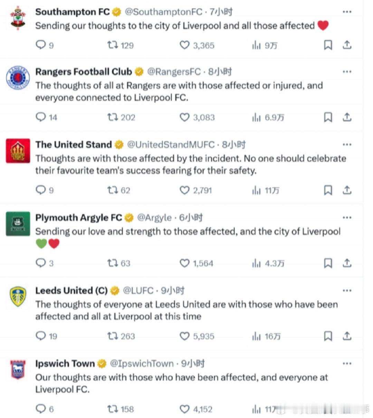The width and height of the screenshot is (373, 418).
Task: Reply to the Southampton FC tweet
Action: 41,45
